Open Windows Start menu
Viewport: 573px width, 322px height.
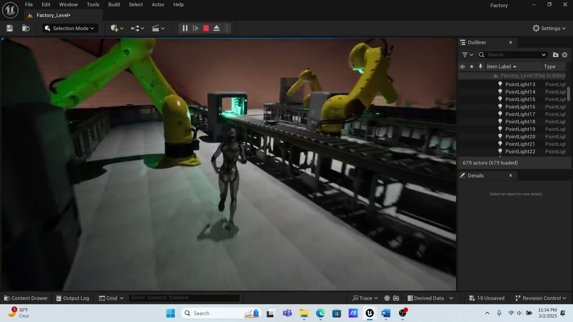pos(171,314)
